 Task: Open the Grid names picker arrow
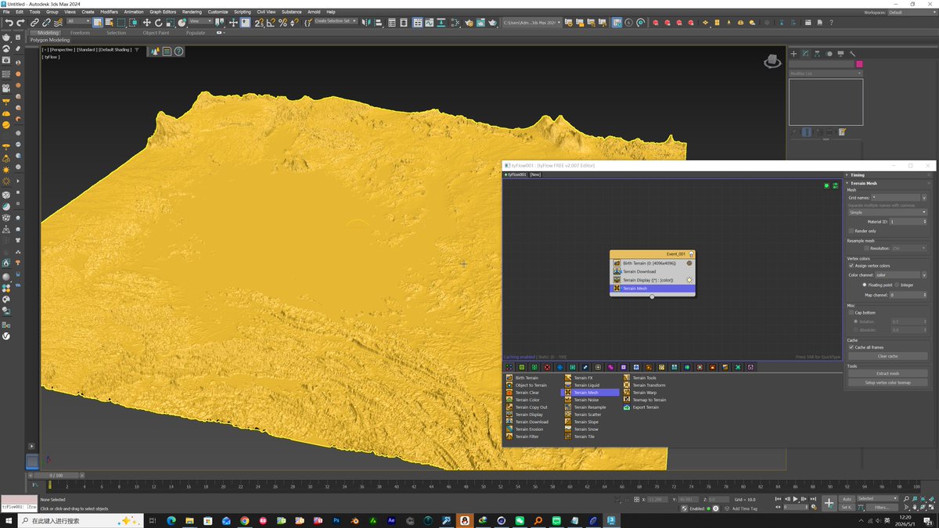click(x=924, y=198)
